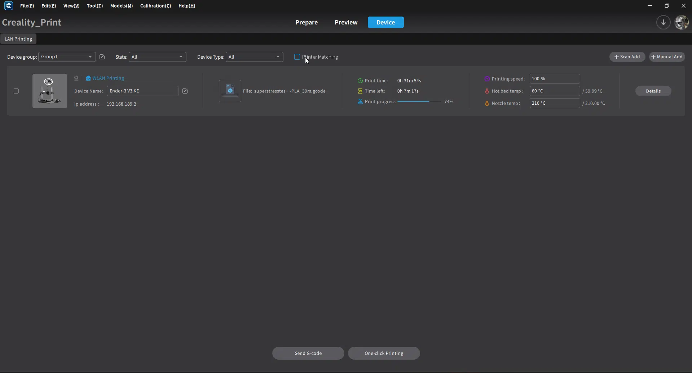The image size is (692, 373).
Task: Expand the Device group dropdown
Action: pos(67,57)
